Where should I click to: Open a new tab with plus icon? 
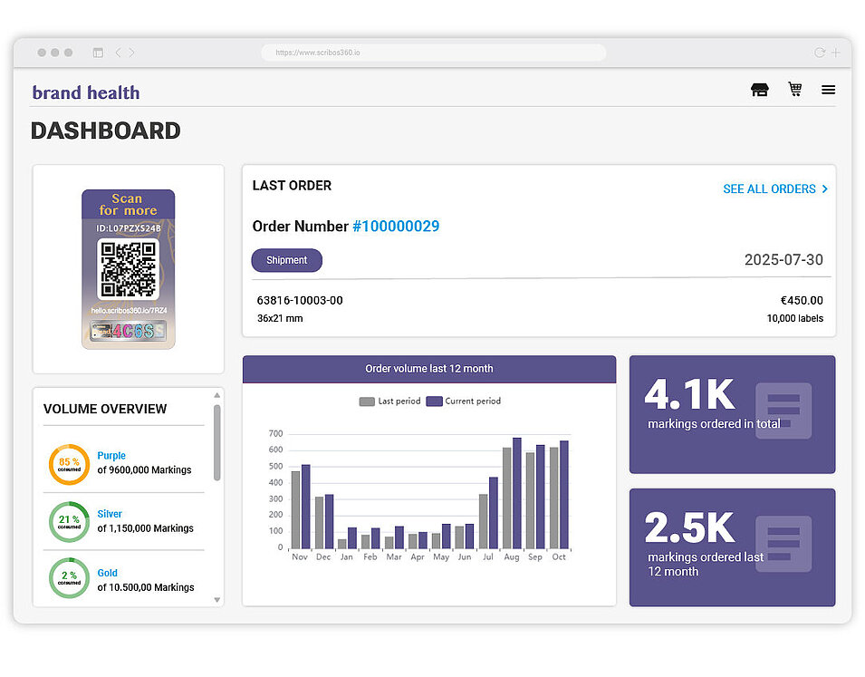835,53
